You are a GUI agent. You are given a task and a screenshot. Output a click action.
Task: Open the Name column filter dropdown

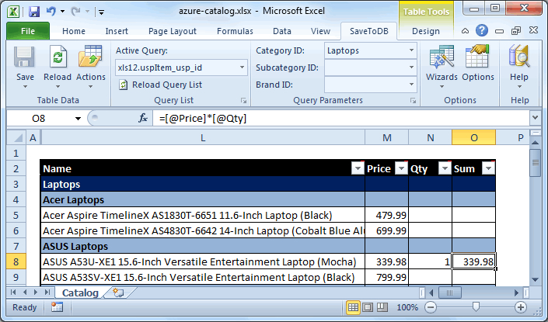click(358, 168)
